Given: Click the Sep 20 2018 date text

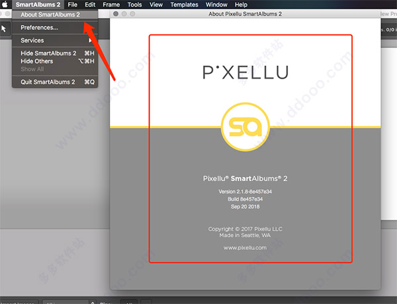Looking at the screenshot, I should (x=245, y=207).
